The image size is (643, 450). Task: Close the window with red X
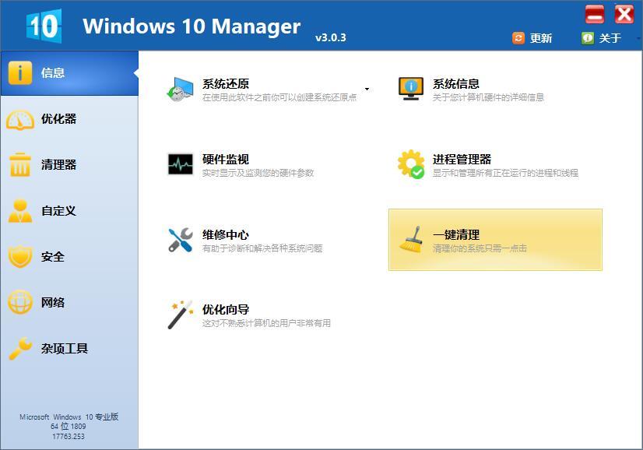624,14
